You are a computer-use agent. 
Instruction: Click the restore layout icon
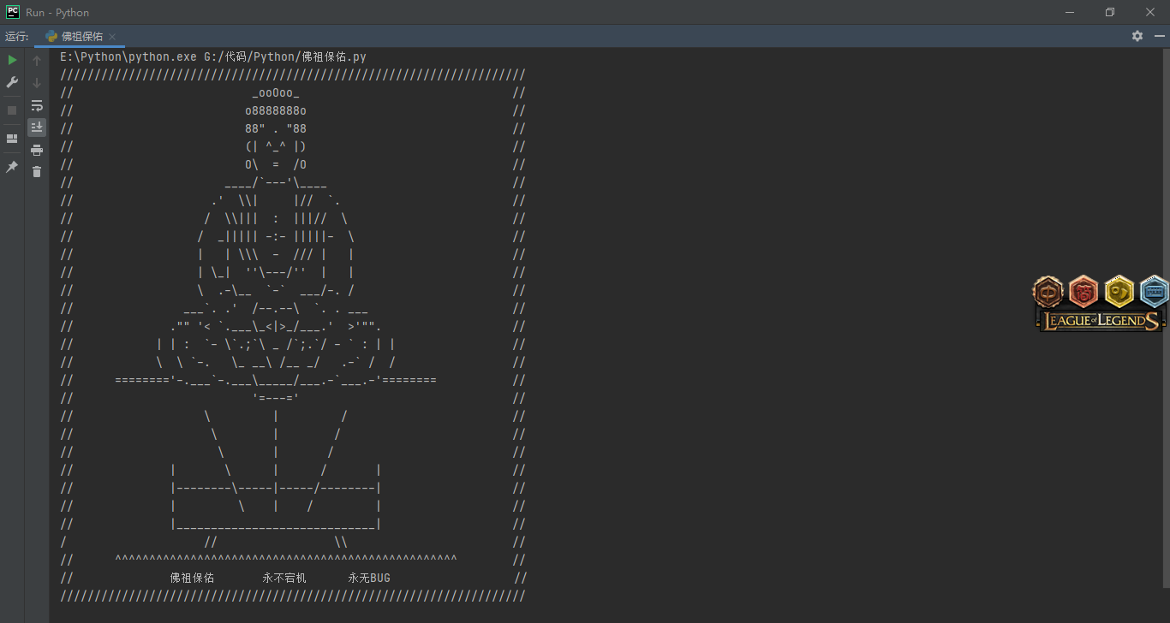click(12, 139)
